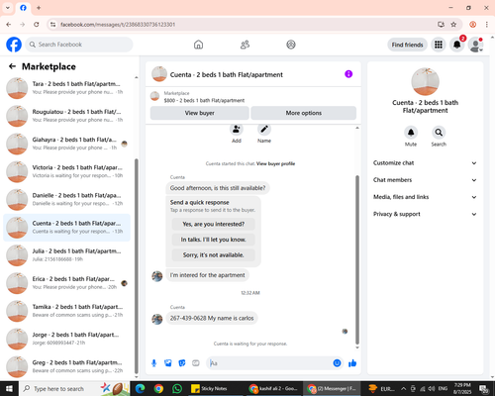This screenshot has width=495, height=396.
Task: Open Victoria conversation in the list
Action: [66, 171]
